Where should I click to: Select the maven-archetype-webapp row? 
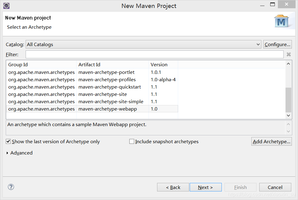(92, 109)
